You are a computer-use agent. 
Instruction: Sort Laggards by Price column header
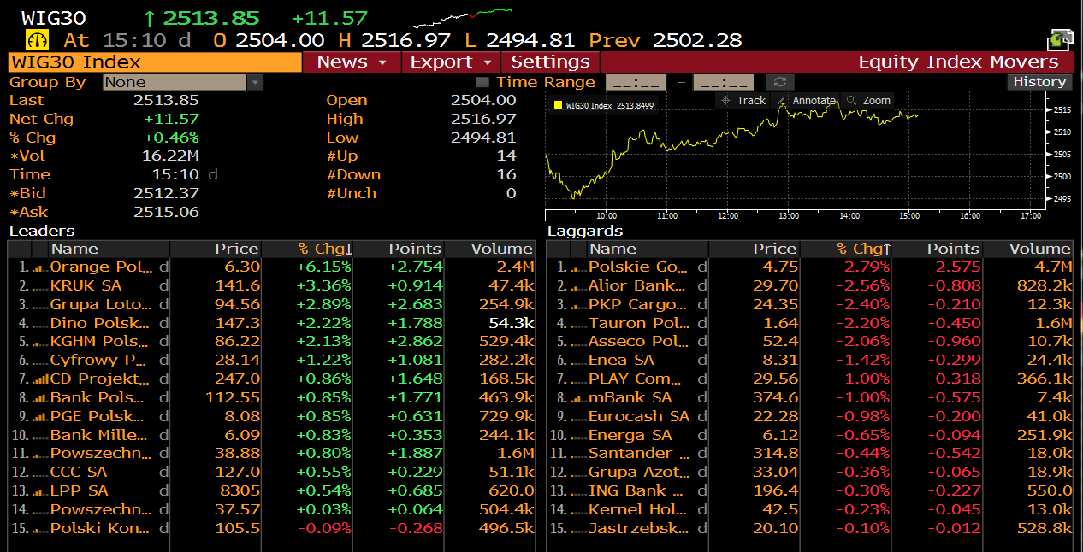click(756, 249)
